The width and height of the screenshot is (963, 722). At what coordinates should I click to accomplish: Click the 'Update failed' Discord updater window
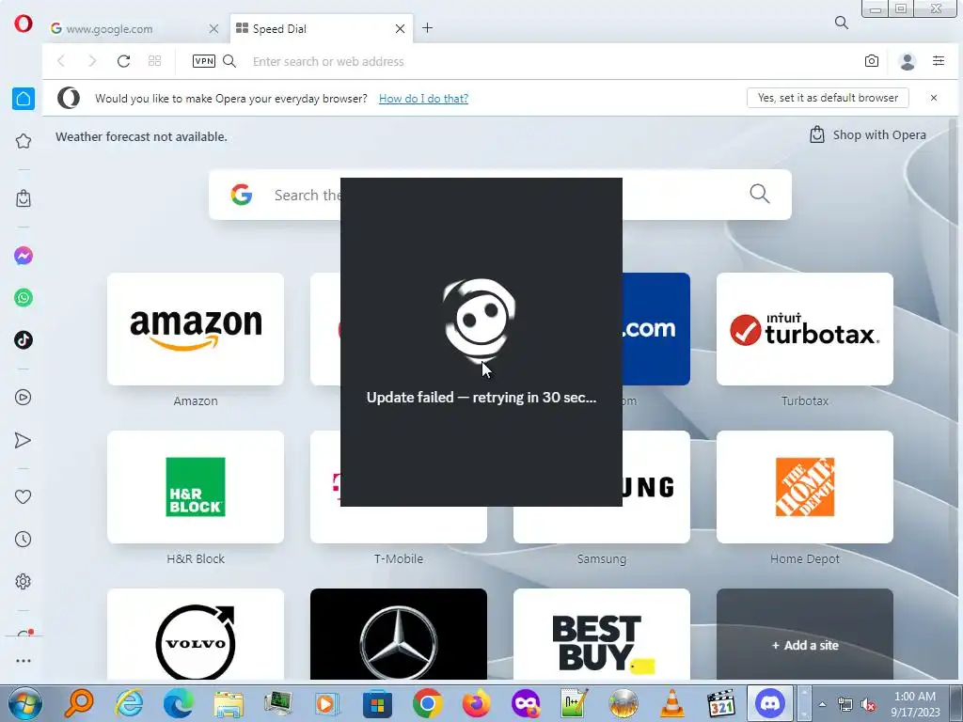pos(481,342)
